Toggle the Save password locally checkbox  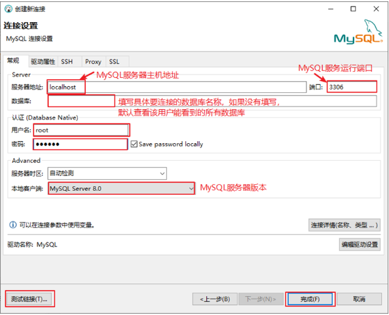point(134,144)
